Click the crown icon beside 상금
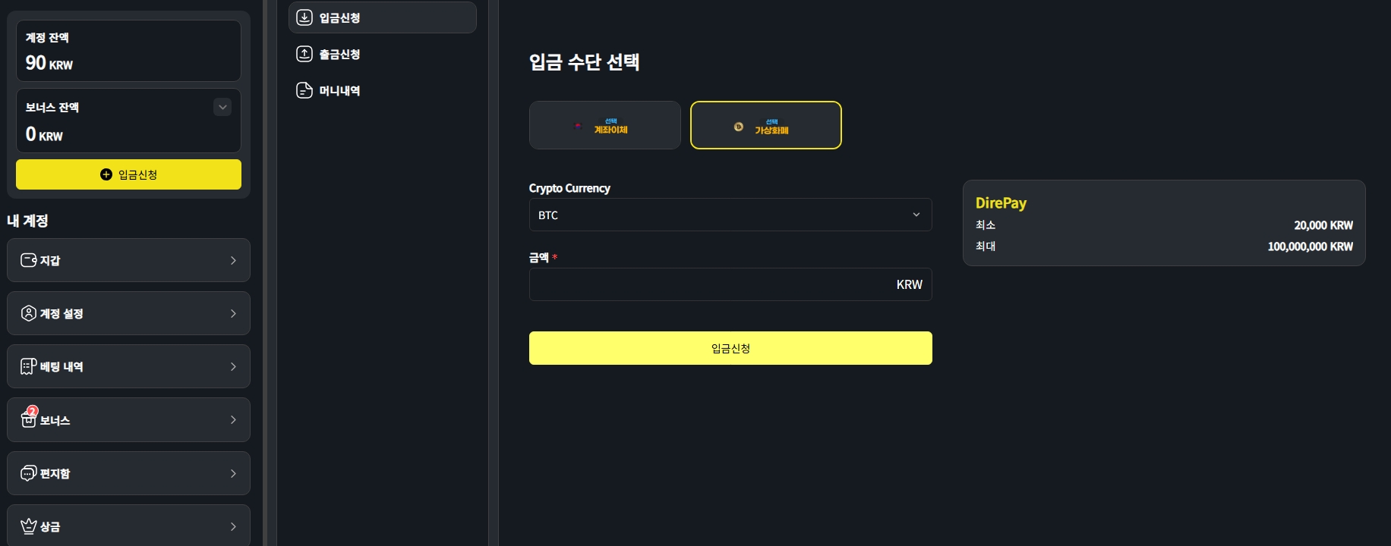This screenshot has height=546, width=1391. (29, 526)
